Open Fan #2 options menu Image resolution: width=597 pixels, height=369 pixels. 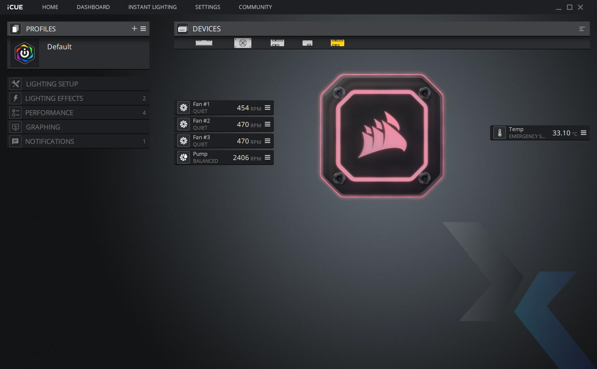point(268,124)
